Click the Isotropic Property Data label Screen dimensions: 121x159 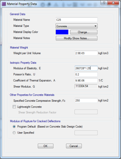click(x=23, y=63)
